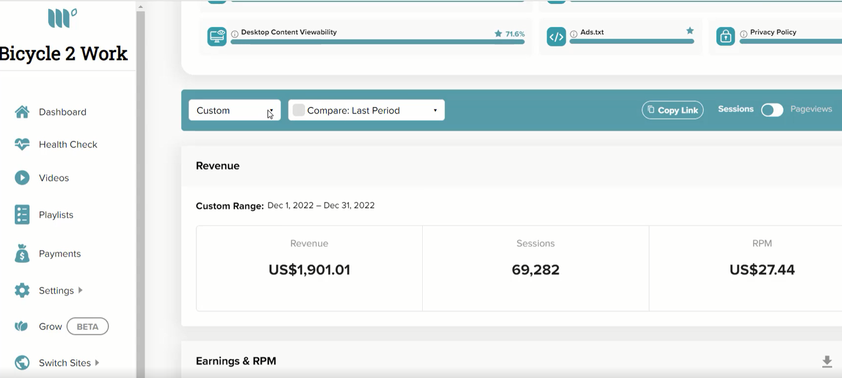Click Earnings & RPM heading
The width and height of the screenshot is (842, 378).
[x=236, y=361]
